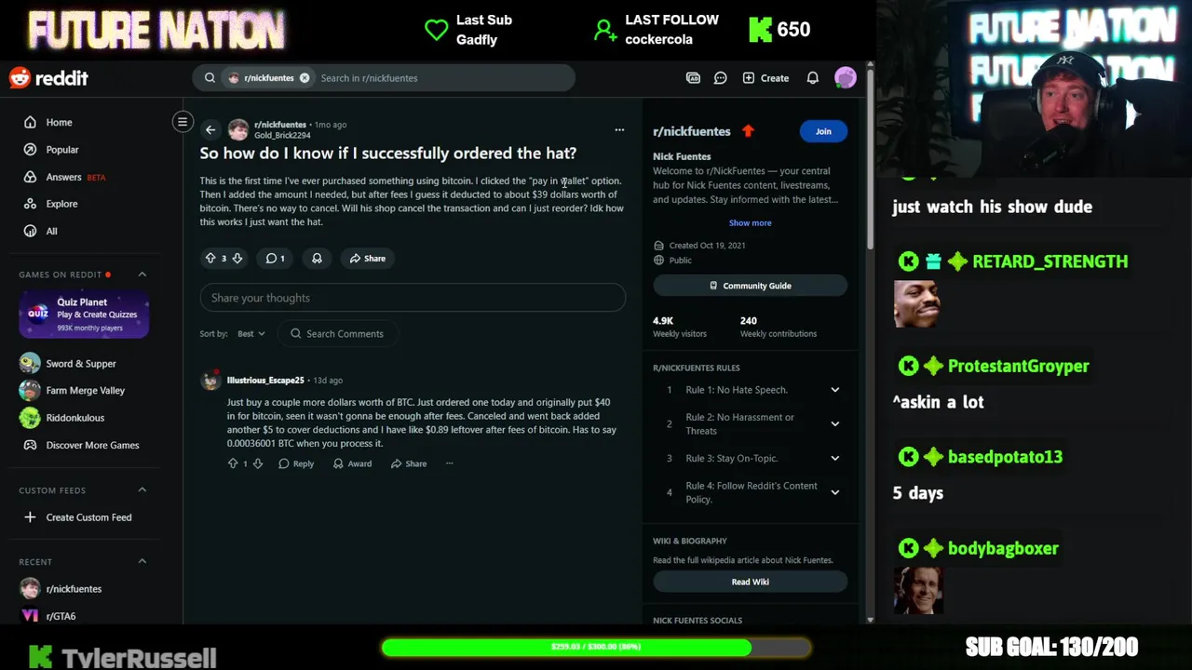
Task: Click Create Custom Feed
Action: pos(89,517)
